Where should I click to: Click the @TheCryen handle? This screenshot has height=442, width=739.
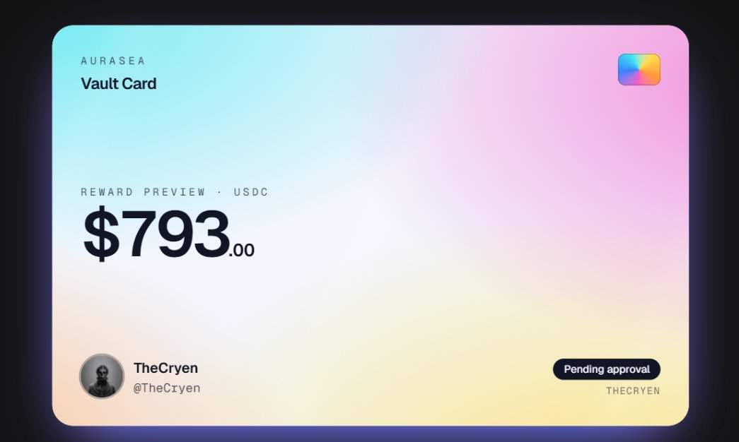tap(167, 388)
